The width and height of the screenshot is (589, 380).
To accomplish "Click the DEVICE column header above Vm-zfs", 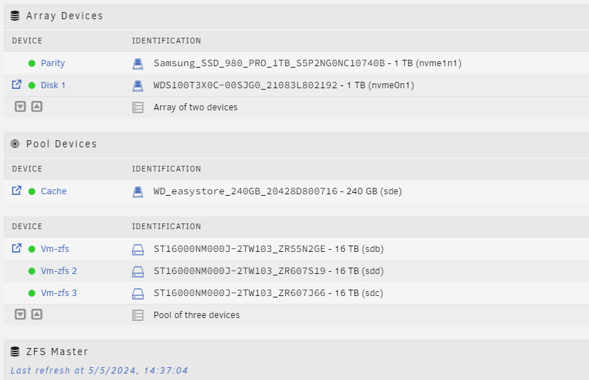I will (27, 226).
